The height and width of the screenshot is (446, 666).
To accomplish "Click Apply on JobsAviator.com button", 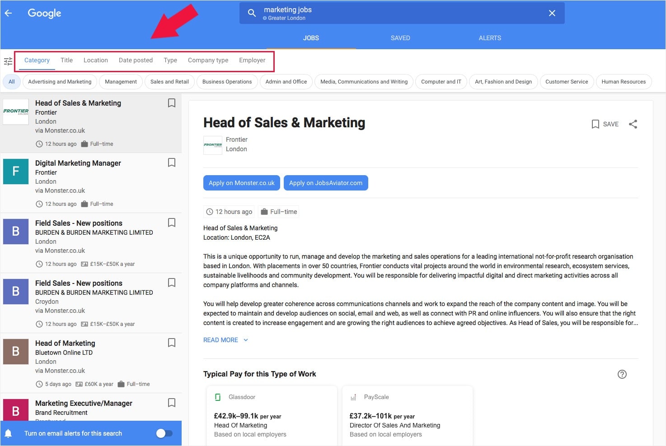I will coord(326,183).
